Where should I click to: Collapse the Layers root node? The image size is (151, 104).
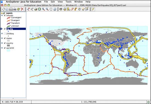[x=2, y=13]
